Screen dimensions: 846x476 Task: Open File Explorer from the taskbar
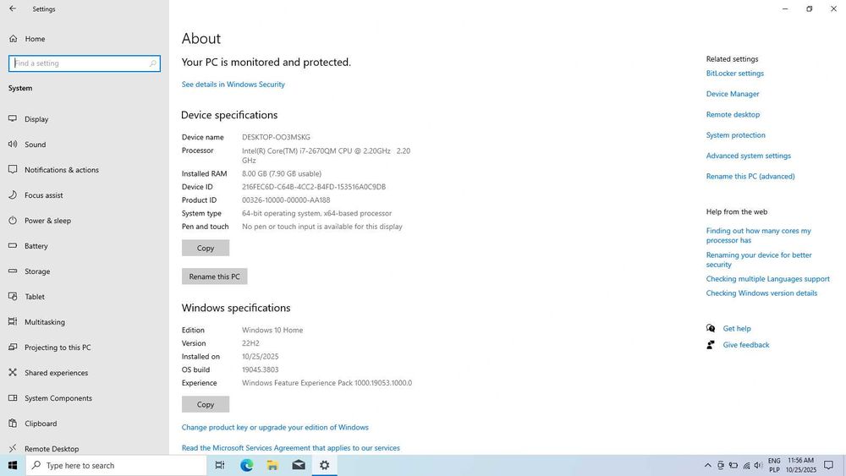272,465
